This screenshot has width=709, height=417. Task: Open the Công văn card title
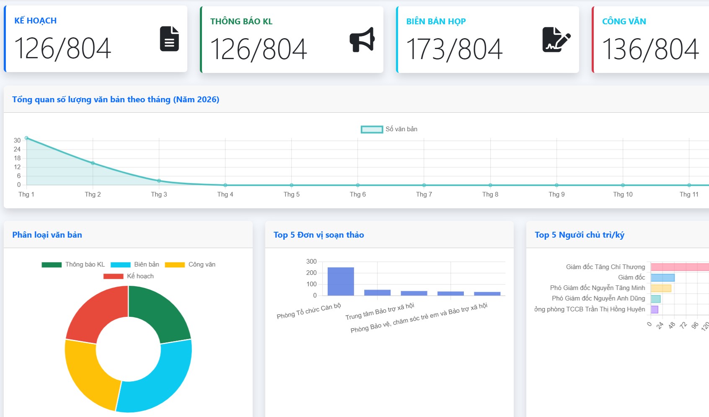pos(624,21)
